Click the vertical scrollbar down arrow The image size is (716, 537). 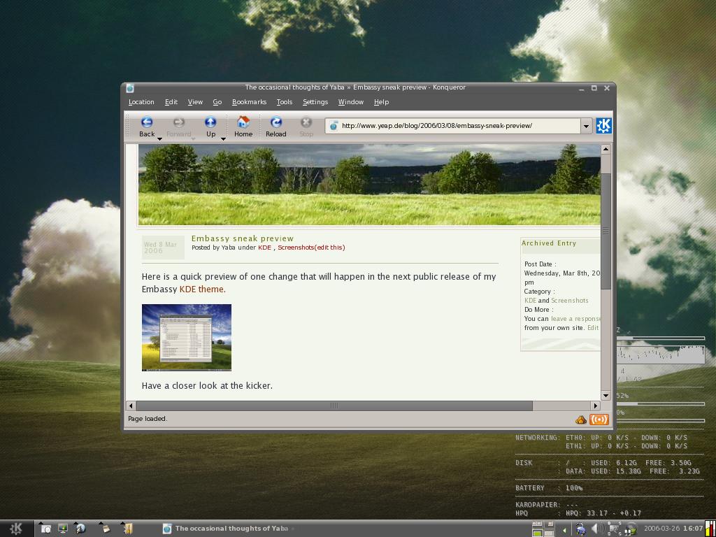coord(606,396)
